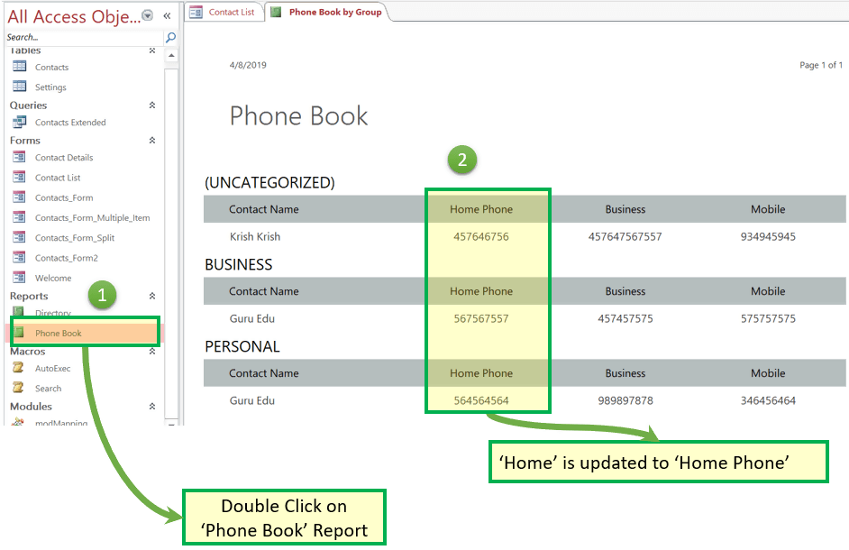Collapse the Forms group

(x=152, y=141)
